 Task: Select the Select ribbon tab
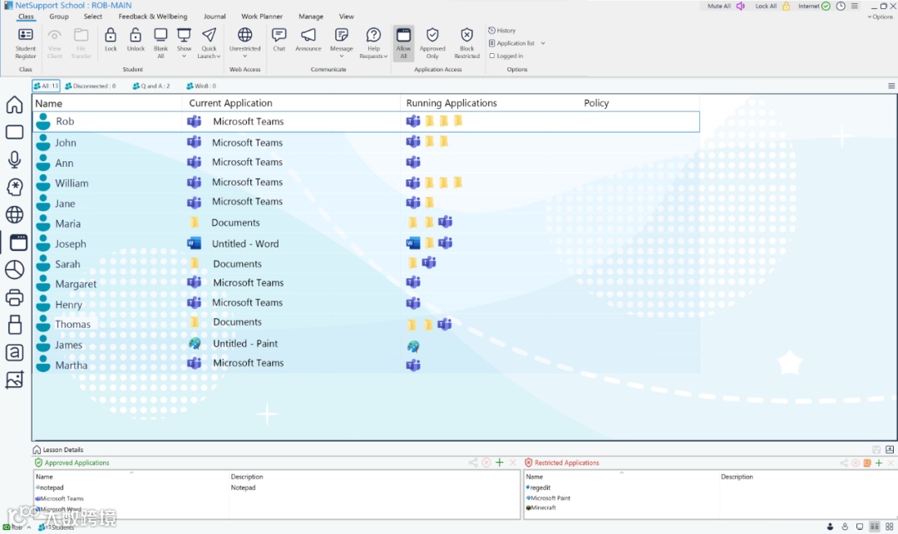coord(93,17)
